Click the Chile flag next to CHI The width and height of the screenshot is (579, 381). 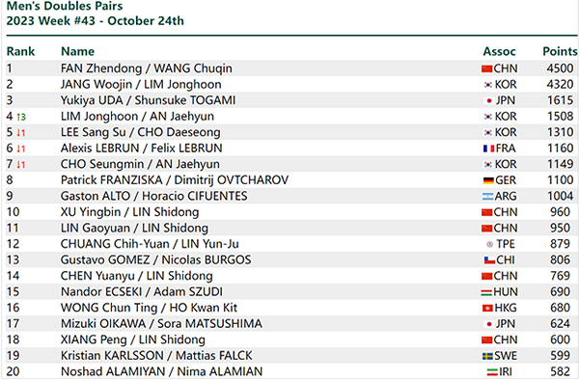489,260
